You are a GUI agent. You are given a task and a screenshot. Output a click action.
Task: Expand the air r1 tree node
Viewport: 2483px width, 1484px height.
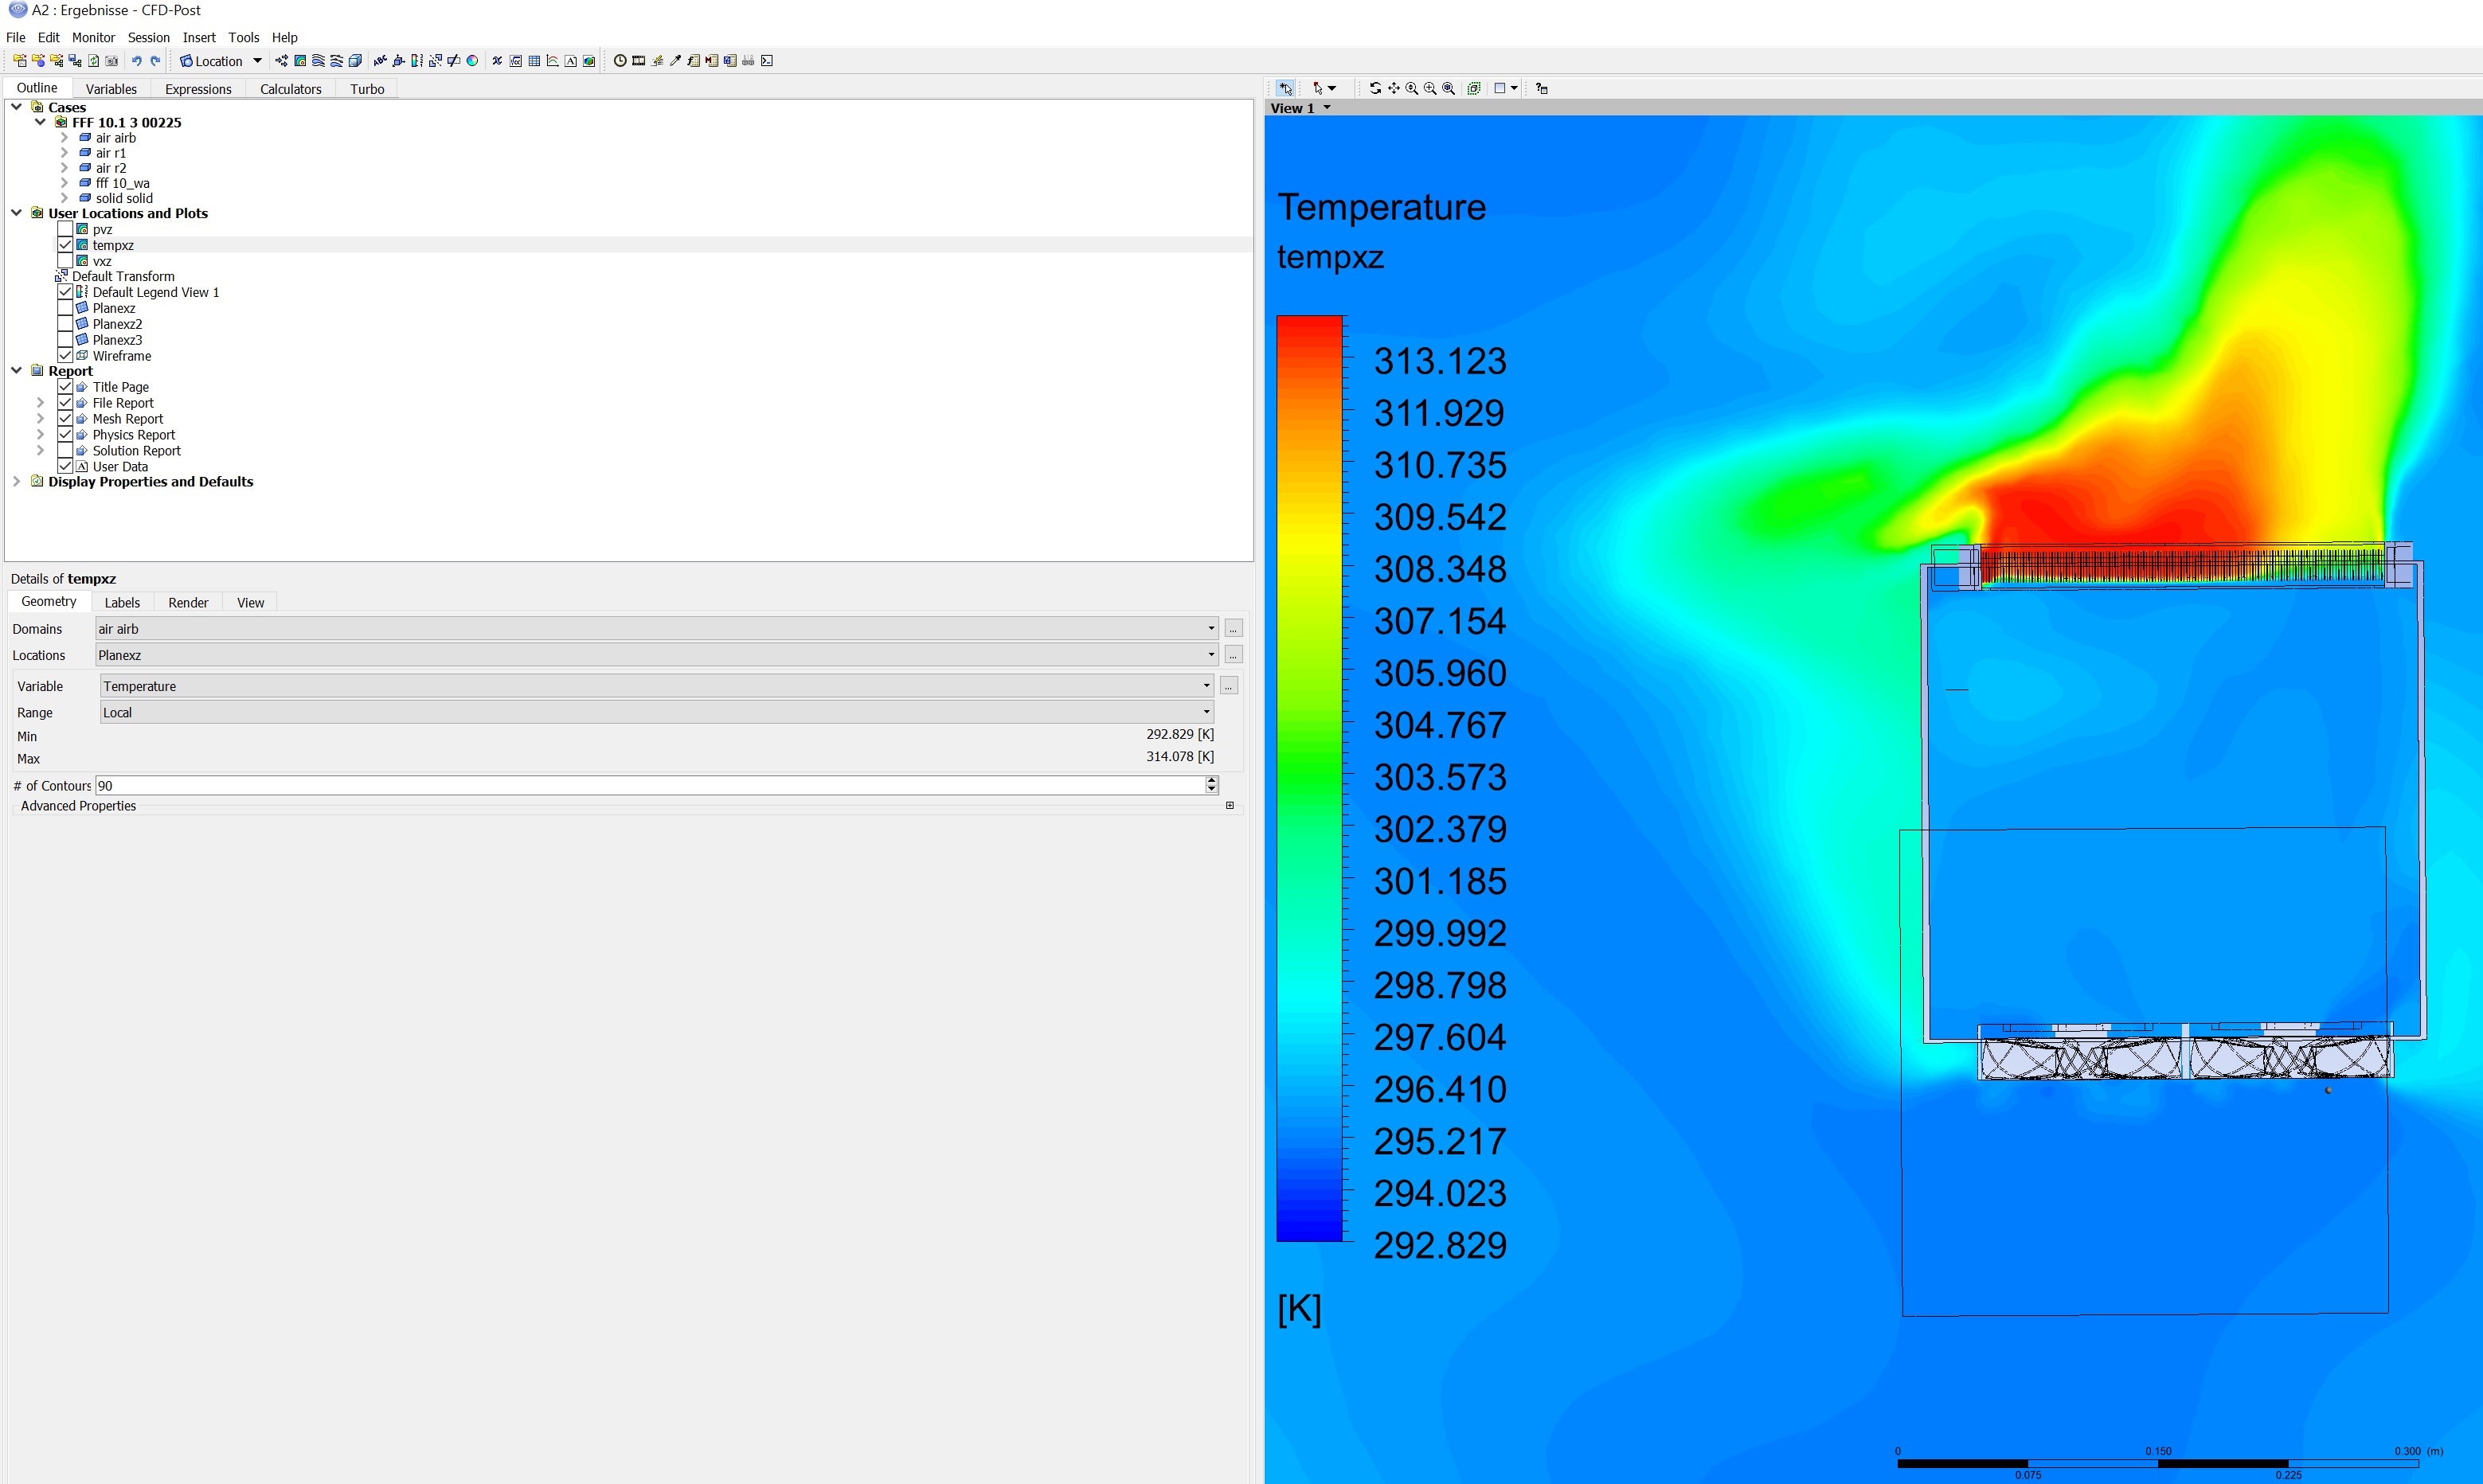(64, 153)
